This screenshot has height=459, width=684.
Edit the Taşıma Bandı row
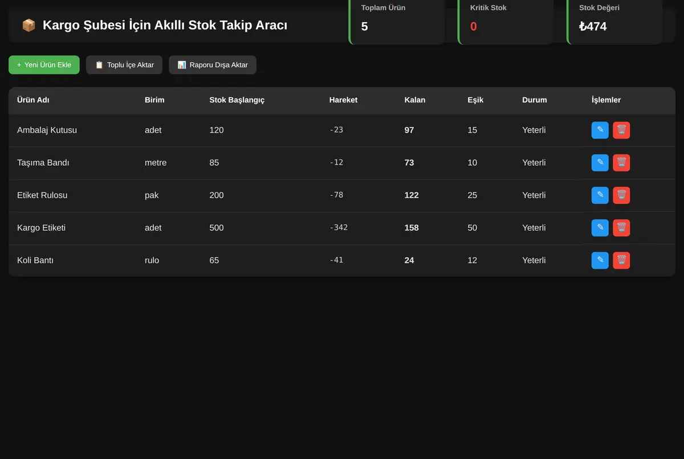click(x=600, y=163)
